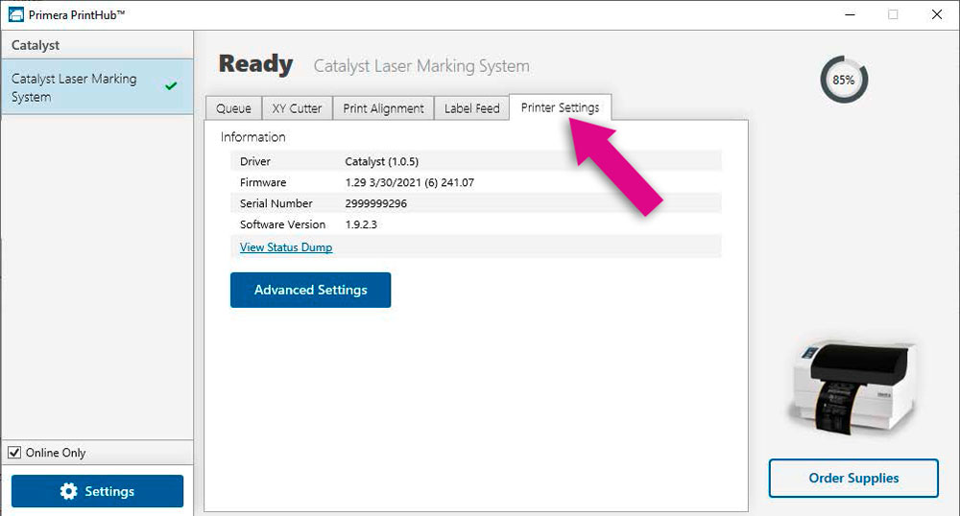Select the Software Version value 1.9.2.3
The image size is (960, 516).
coord(361,224)
